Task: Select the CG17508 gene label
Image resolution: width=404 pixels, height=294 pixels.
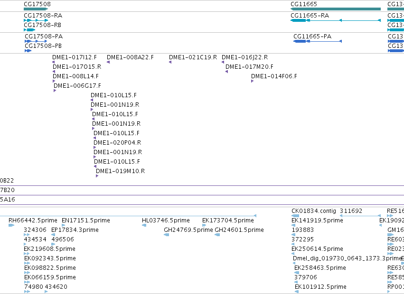Action: 37,4
